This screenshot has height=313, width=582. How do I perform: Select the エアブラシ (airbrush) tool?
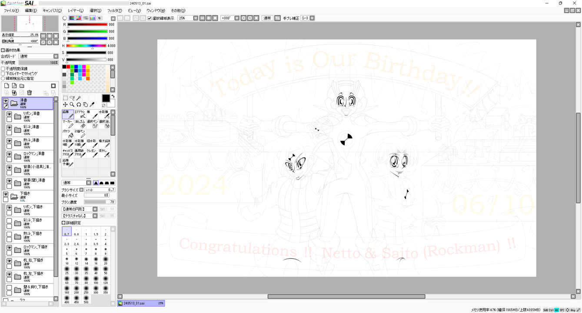tap(80, 114)
